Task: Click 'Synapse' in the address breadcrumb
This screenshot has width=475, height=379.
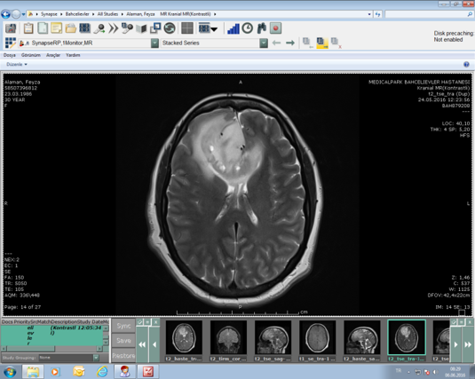Action: (x=49, y=14)
